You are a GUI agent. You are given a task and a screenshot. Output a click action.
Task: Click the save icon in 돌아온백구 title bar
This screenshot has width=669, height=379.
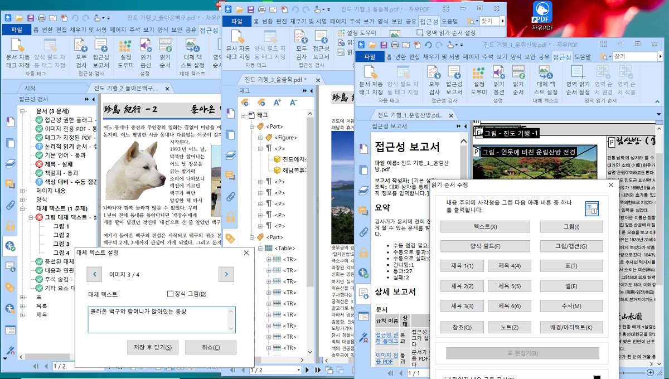point(30,18)
